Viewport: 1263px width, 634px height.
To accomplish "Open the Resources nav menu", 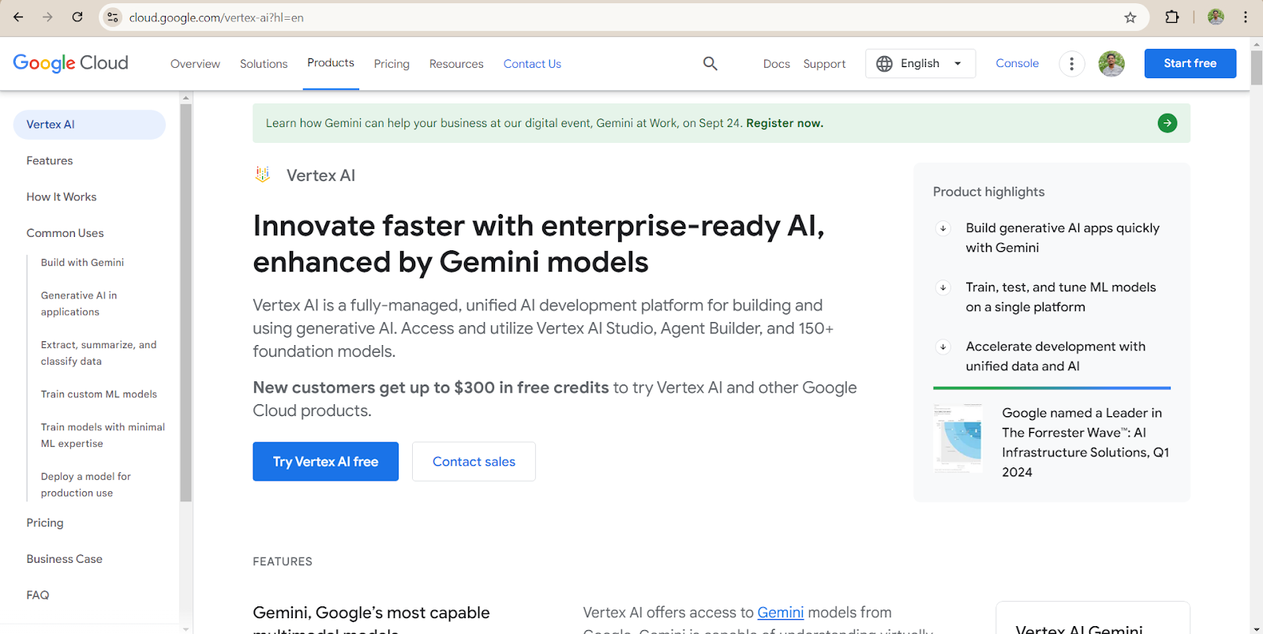I will [x=456, y=64].
